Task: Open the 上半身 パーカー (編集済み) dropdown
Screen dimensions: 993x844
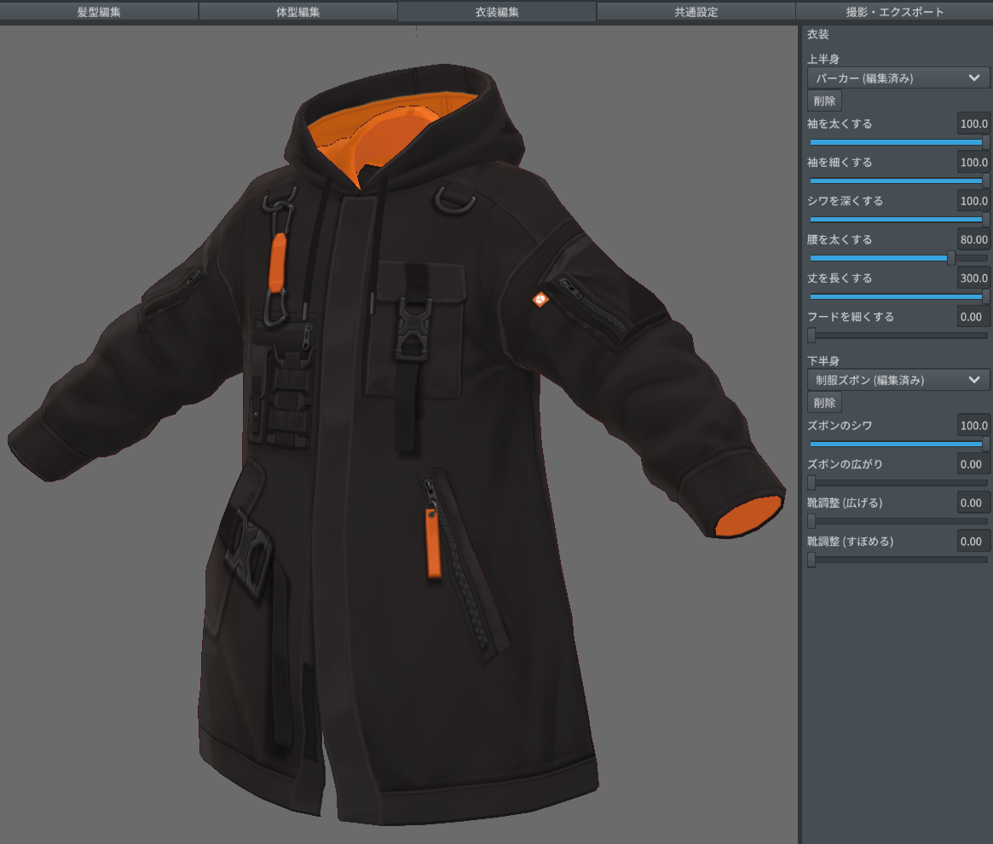Action: click(x=898, y=78)
